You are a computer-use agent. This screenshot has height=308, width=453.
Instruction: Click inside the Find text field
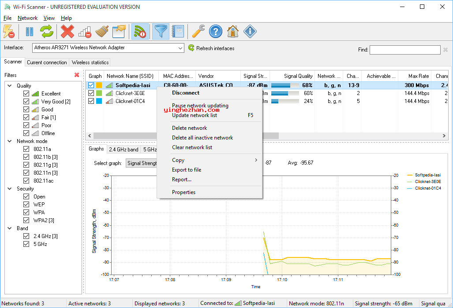[405, 50]
